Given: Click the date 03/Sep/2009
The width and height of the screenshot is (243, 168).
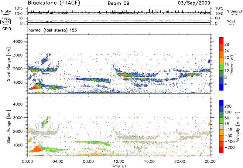Looking at the screenshot, I should (194, 3).
